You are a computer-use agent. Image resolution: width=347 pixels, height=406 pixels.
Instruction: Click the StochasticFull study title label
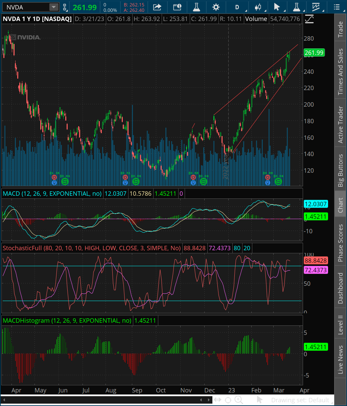(92, 248)
